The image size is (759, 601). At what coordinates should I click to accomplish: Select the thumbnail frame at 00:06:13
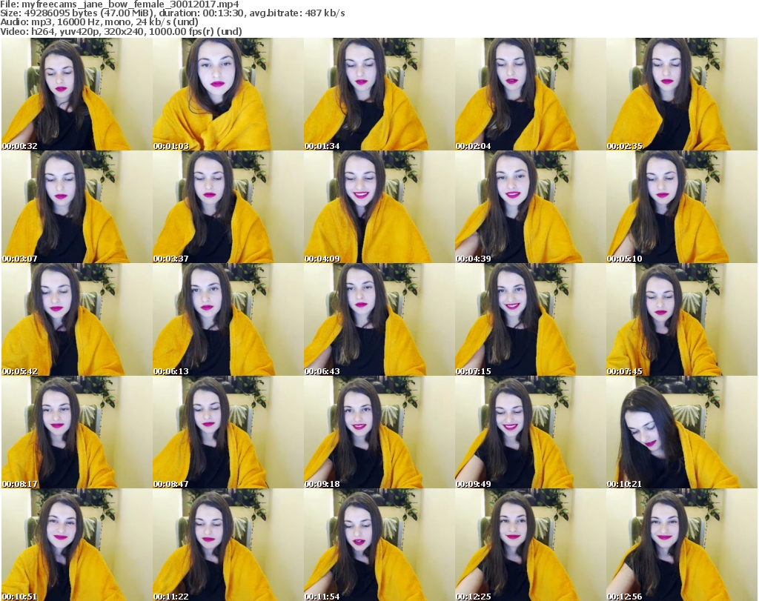coord(228,320)
